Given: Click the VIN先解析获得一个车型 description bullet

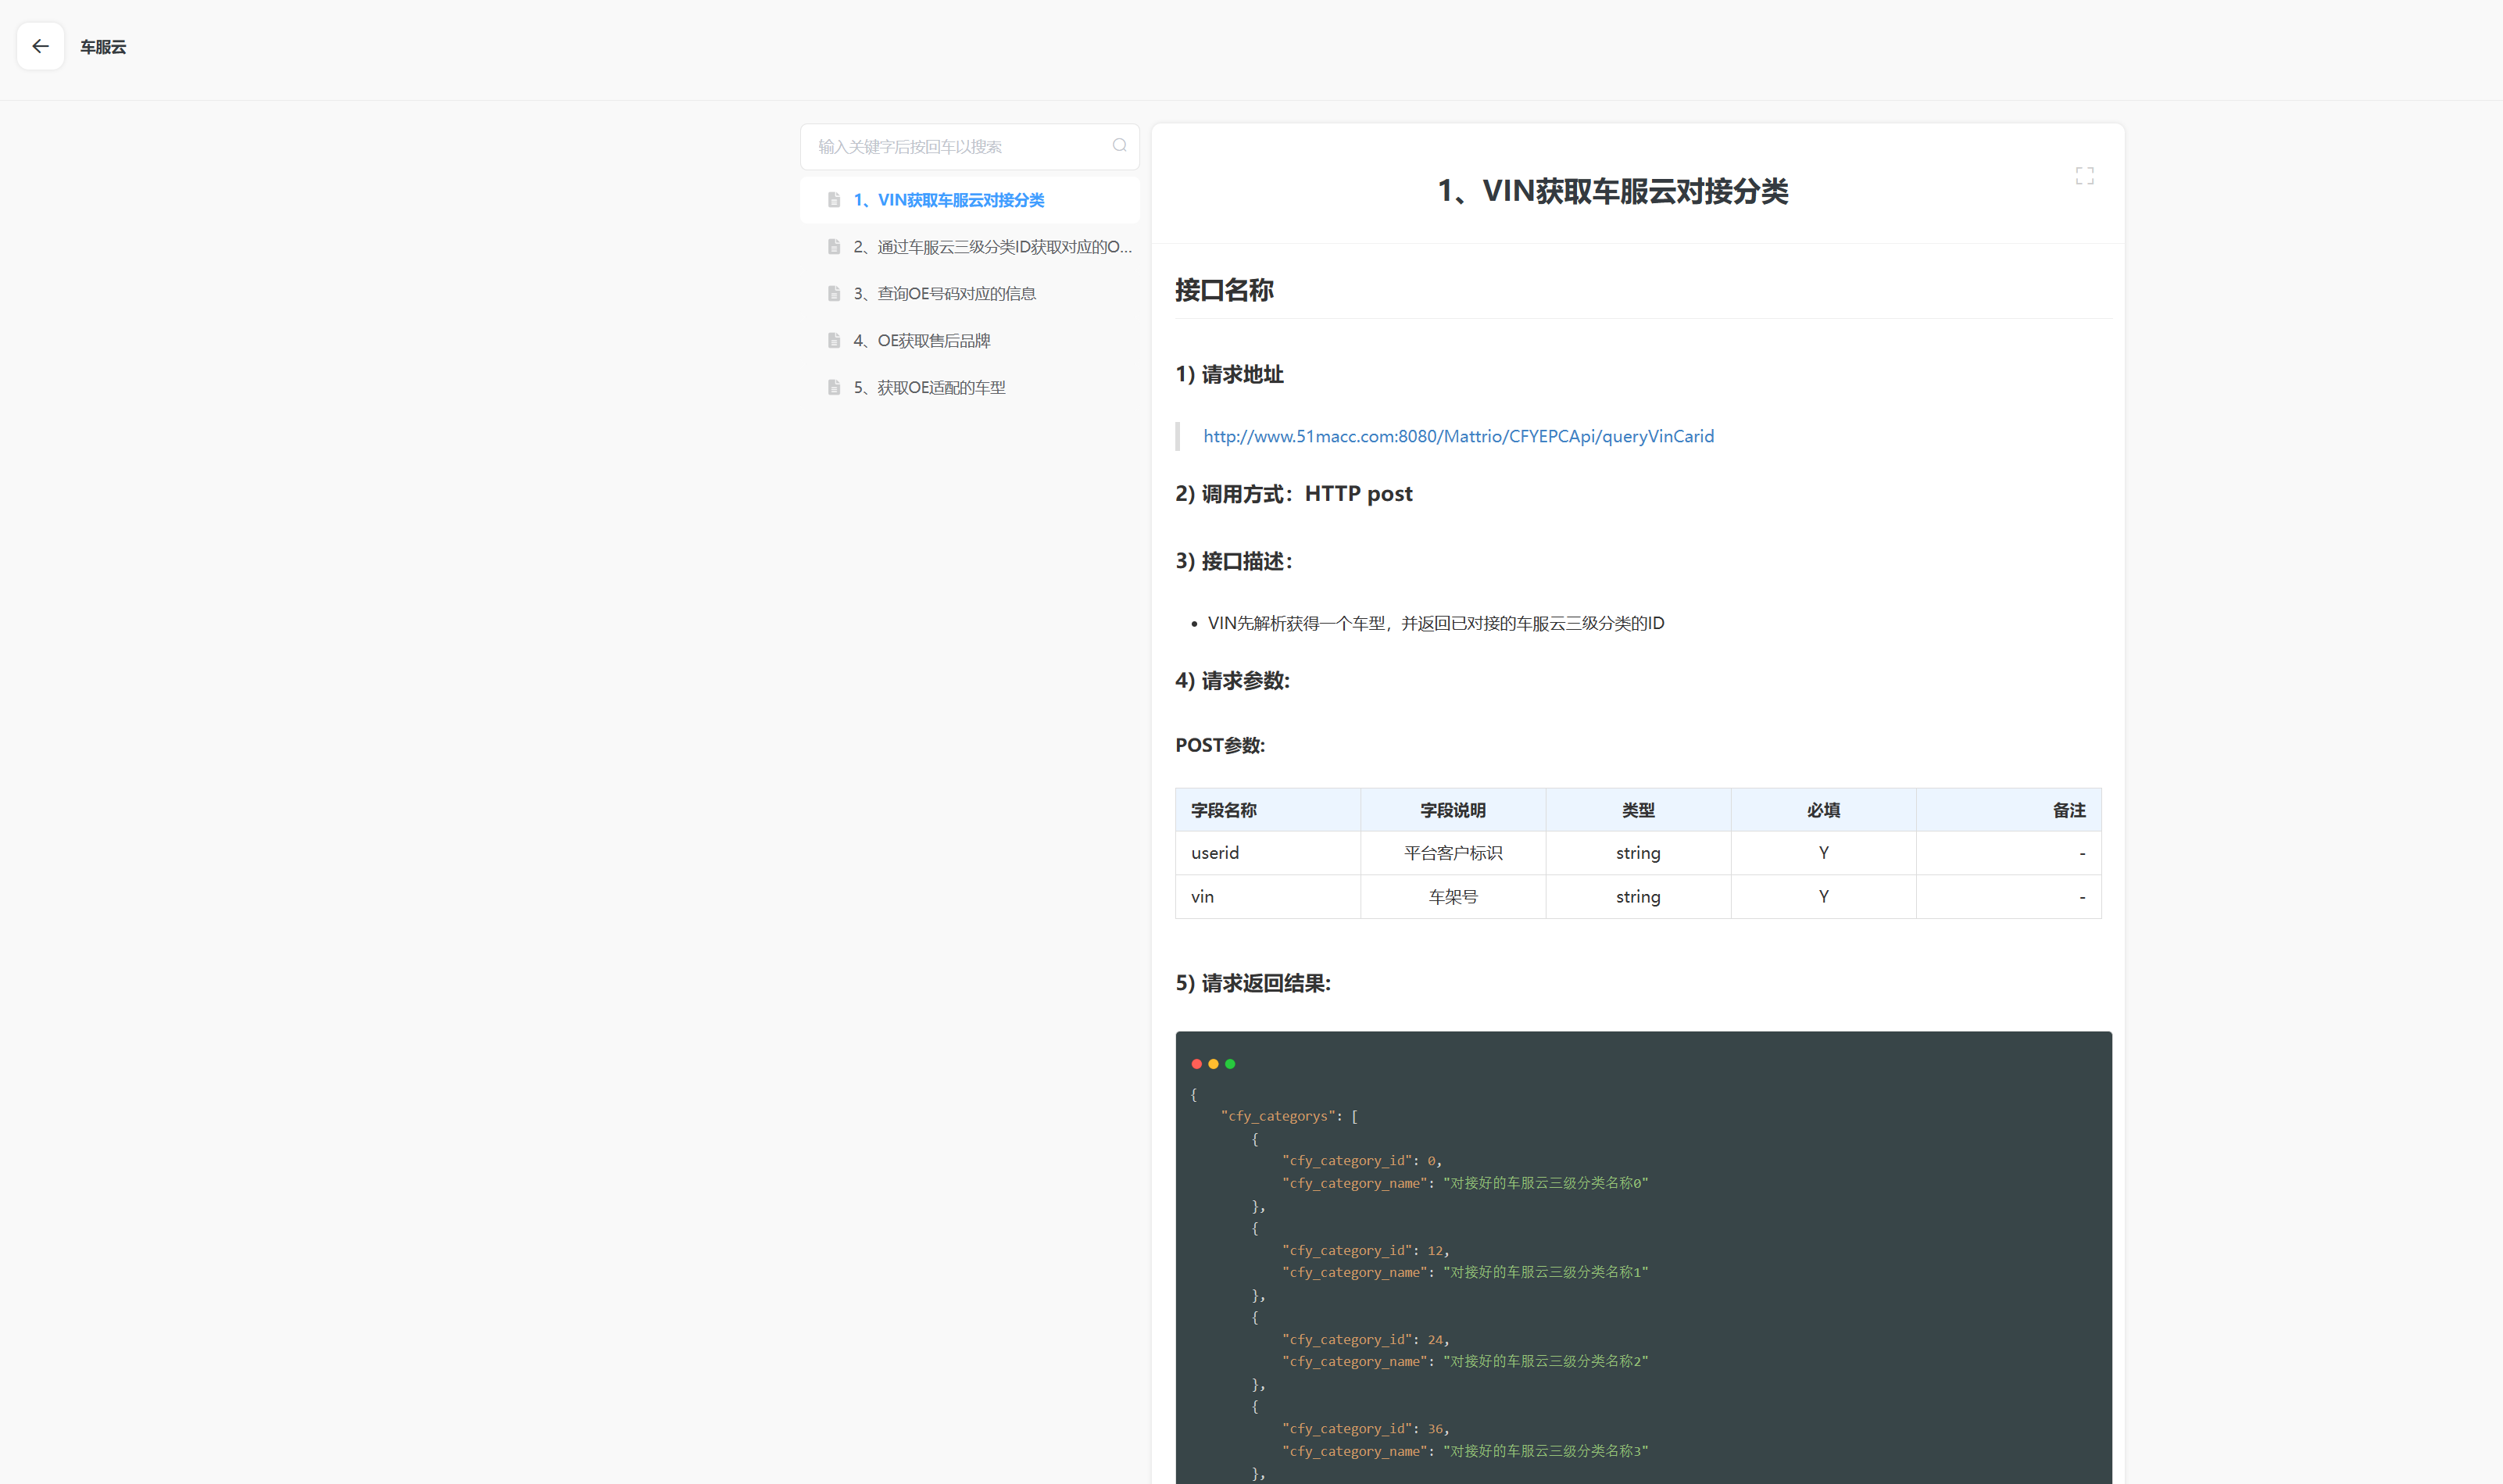Looking at the screenshot, I should (x=1436, y=623).
